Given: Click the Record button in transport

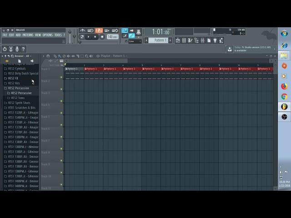Looking at the screenshot, I should (x=102, y=37).
